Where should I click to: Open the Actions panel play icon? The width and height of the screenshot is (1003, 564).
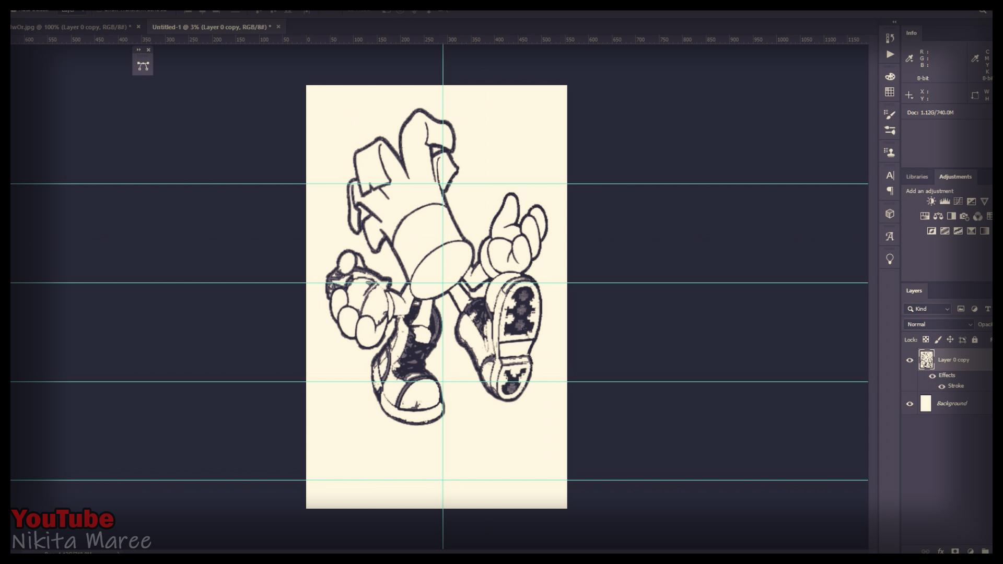[890, 54]
